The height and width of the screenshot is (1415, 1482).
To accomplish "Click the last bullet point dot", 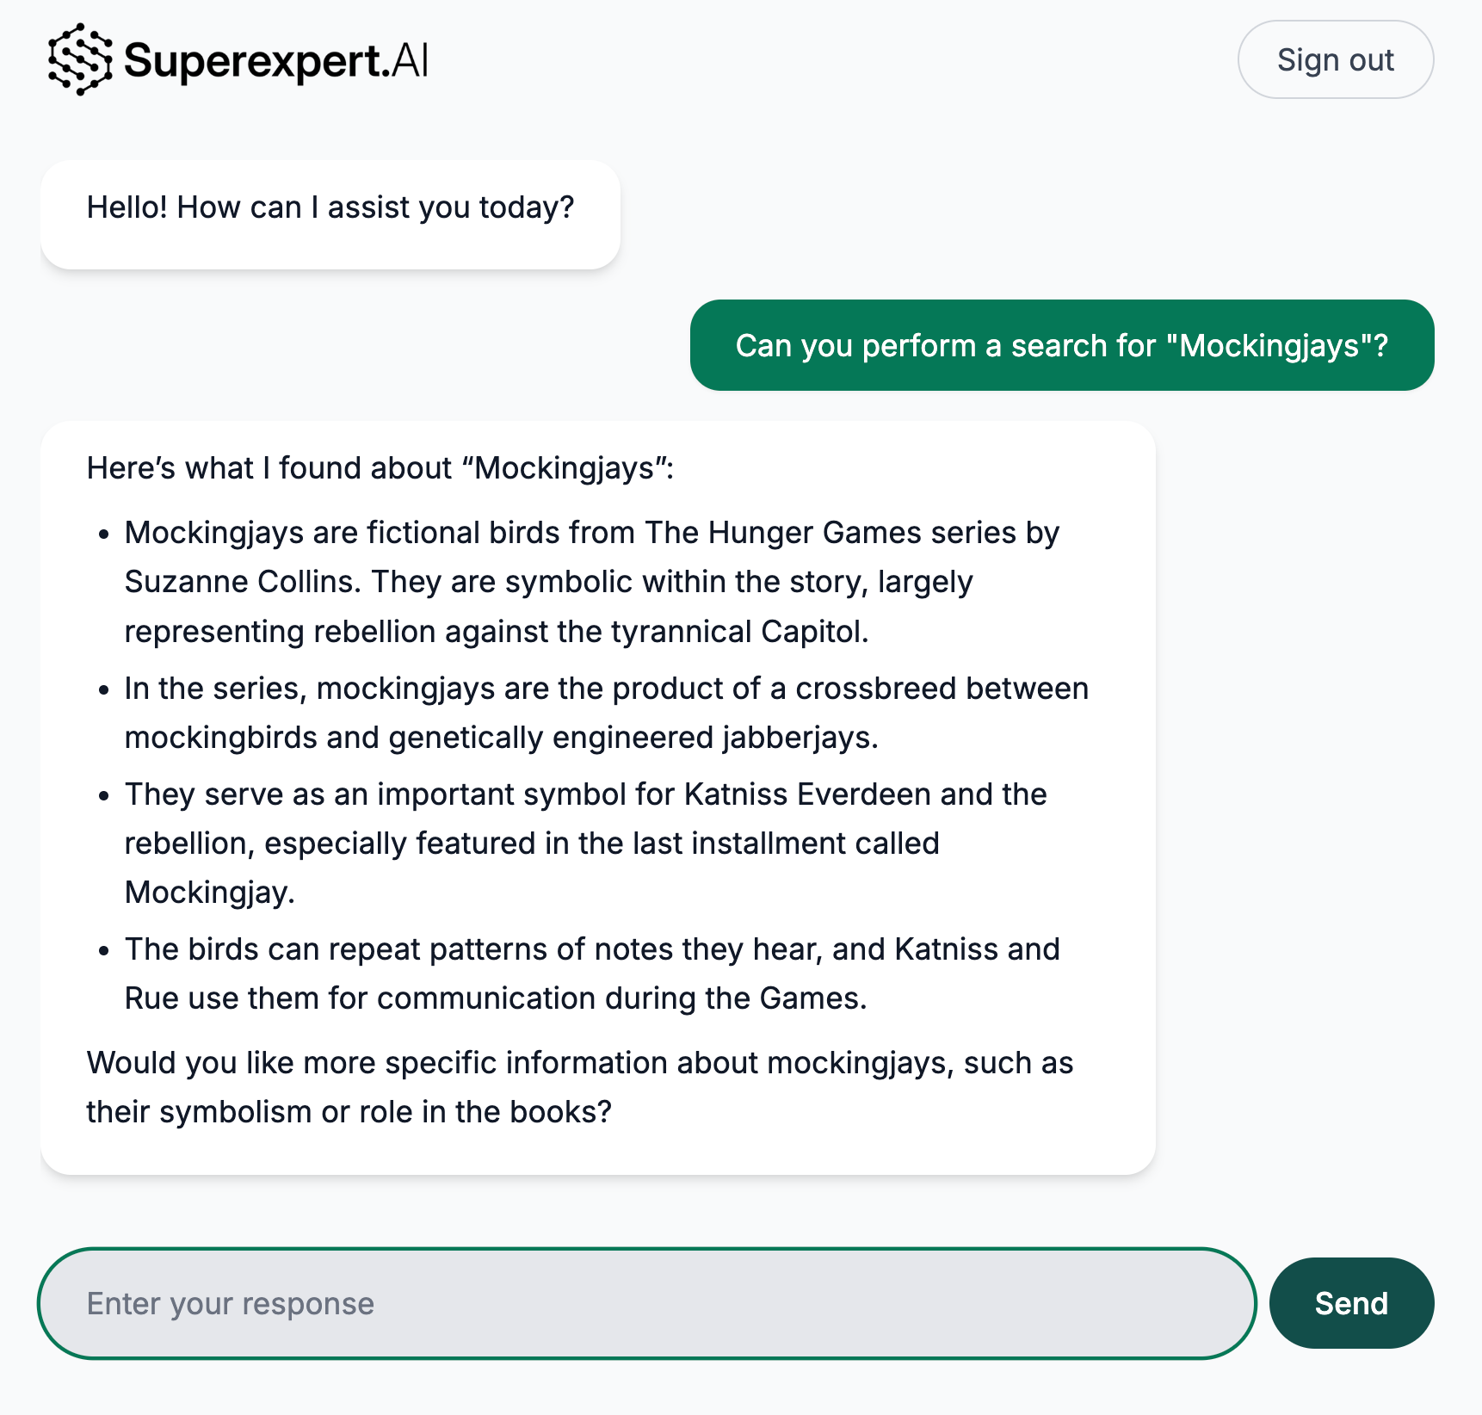I will click(104, 951).
